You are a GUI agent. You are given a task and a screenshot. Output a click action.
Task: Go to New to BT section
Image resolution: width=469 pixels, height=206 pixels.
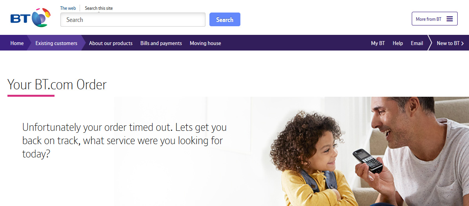[448, 43]
